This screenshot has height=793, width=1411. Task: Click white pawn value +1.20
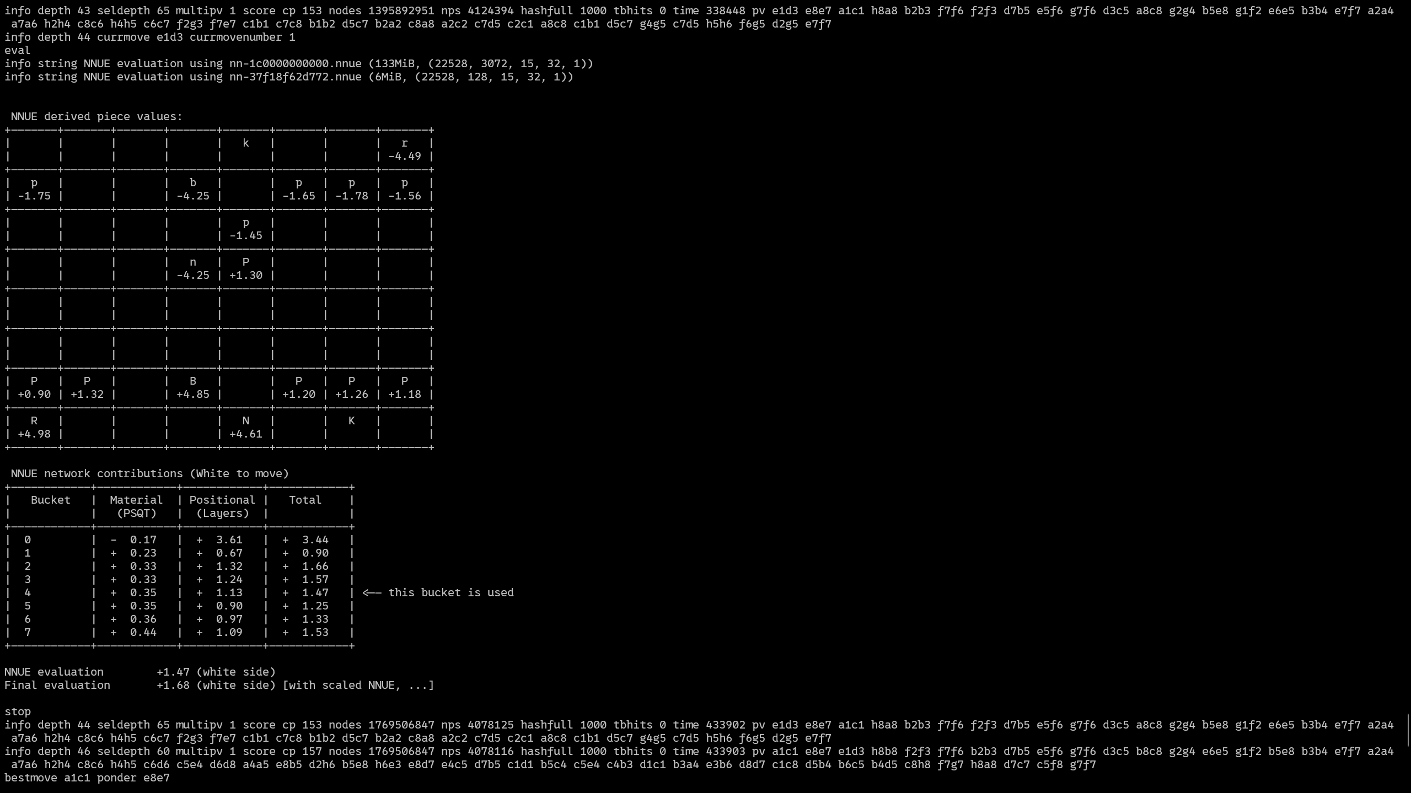tap(299, 394)
